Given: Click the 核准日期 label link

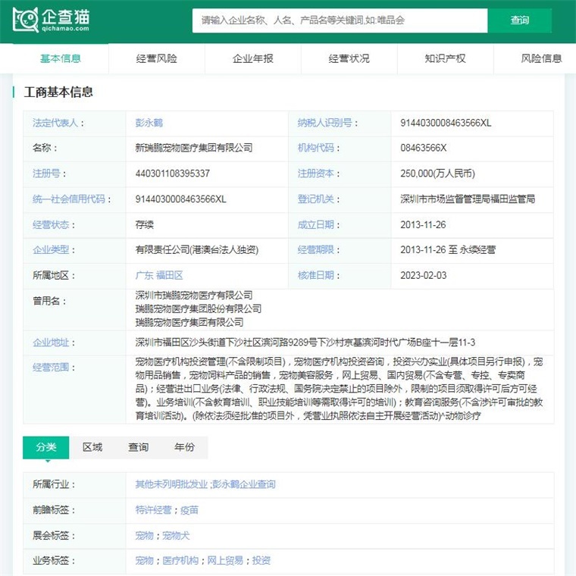Looking at the screenshot, I should (x=315, y=275).
